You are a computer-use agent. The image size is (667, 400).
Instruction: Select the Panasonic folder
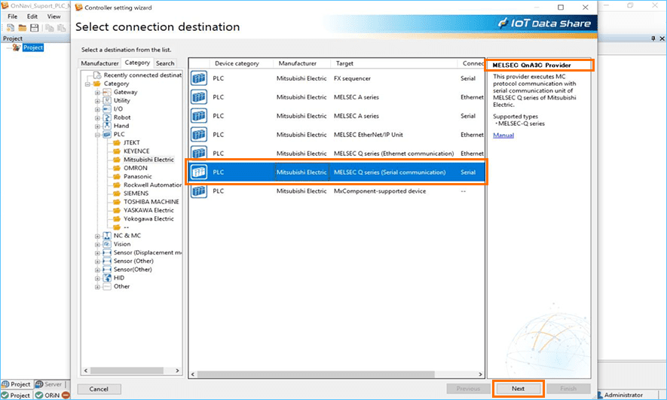[137, 176]
